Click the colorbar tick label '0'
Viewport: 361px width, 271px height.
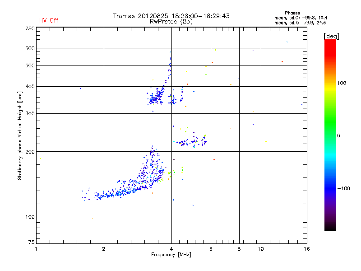pyautogui.click(x=338, y=136)
